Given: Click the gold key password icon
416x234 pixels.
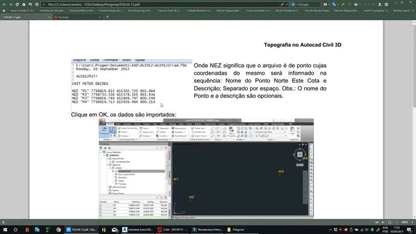Looking at the screenshot, I should coord(343,5).
